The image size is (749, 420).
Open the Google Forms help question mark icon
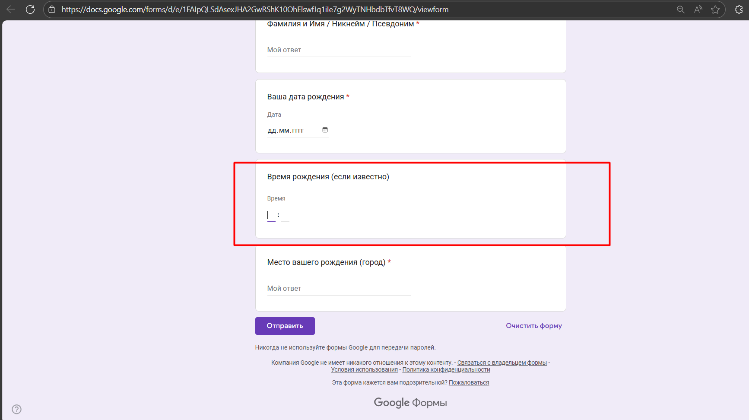(16, 409)
